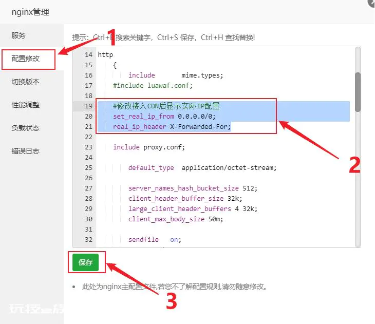The height and width of the screenshot is (324, 375).
Task: Click the editor vertical scrollbar thumb
Action: [x=358, y=92]
